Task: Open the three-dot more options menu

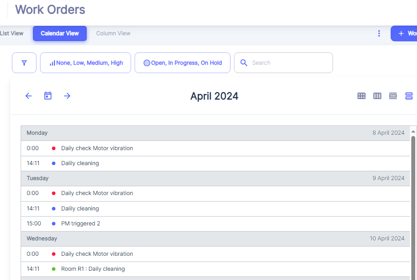Action: point(379,33)
